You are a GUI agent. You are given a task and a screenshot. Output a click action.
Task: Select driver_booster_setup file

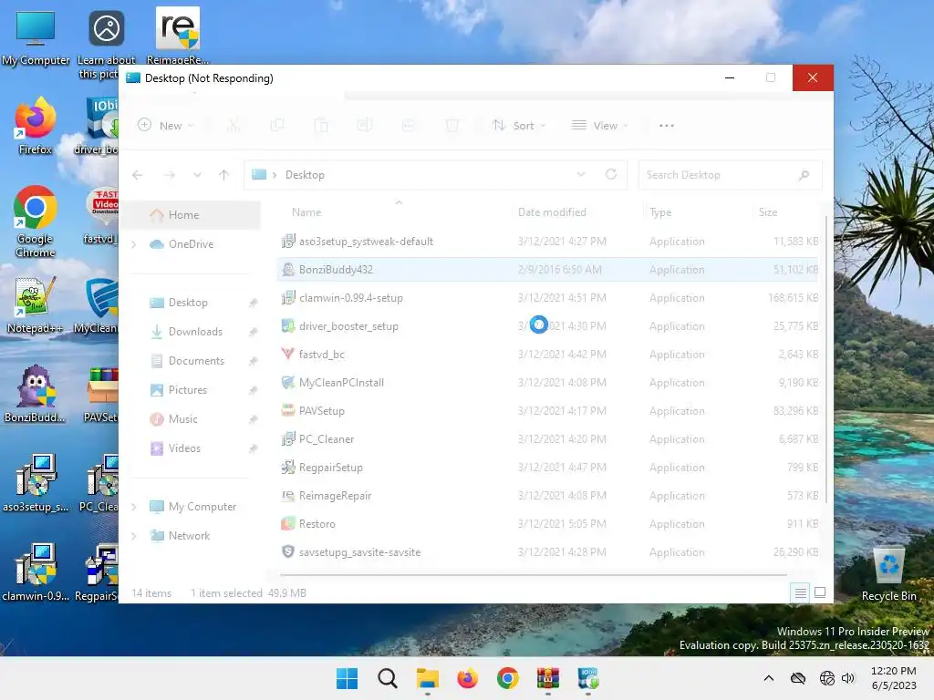tap(548, 326)
